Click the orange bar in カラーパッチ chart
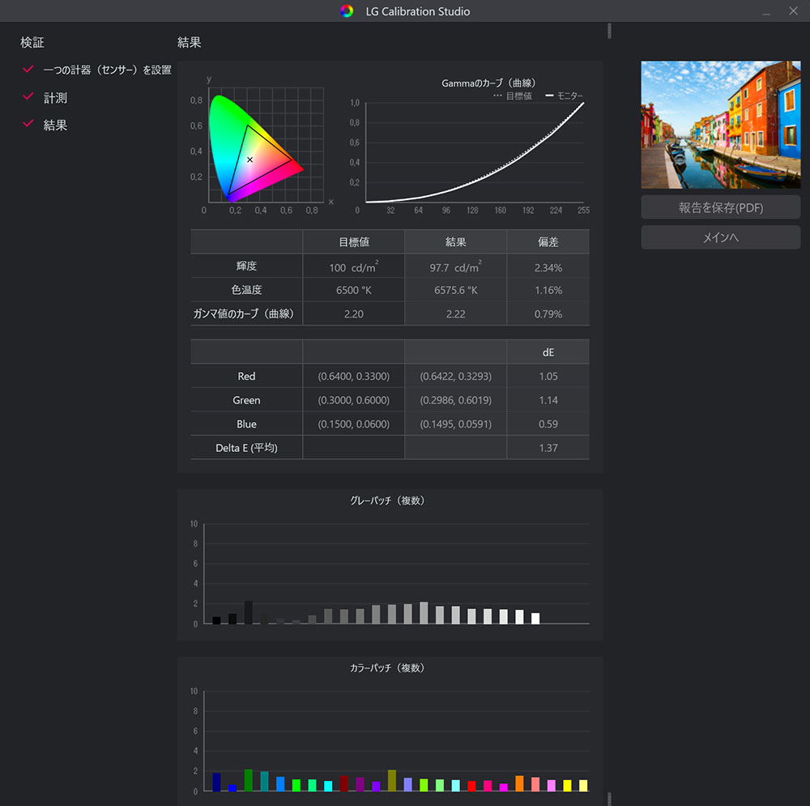This screenshot has width=810, height=806. click(519, 783)
